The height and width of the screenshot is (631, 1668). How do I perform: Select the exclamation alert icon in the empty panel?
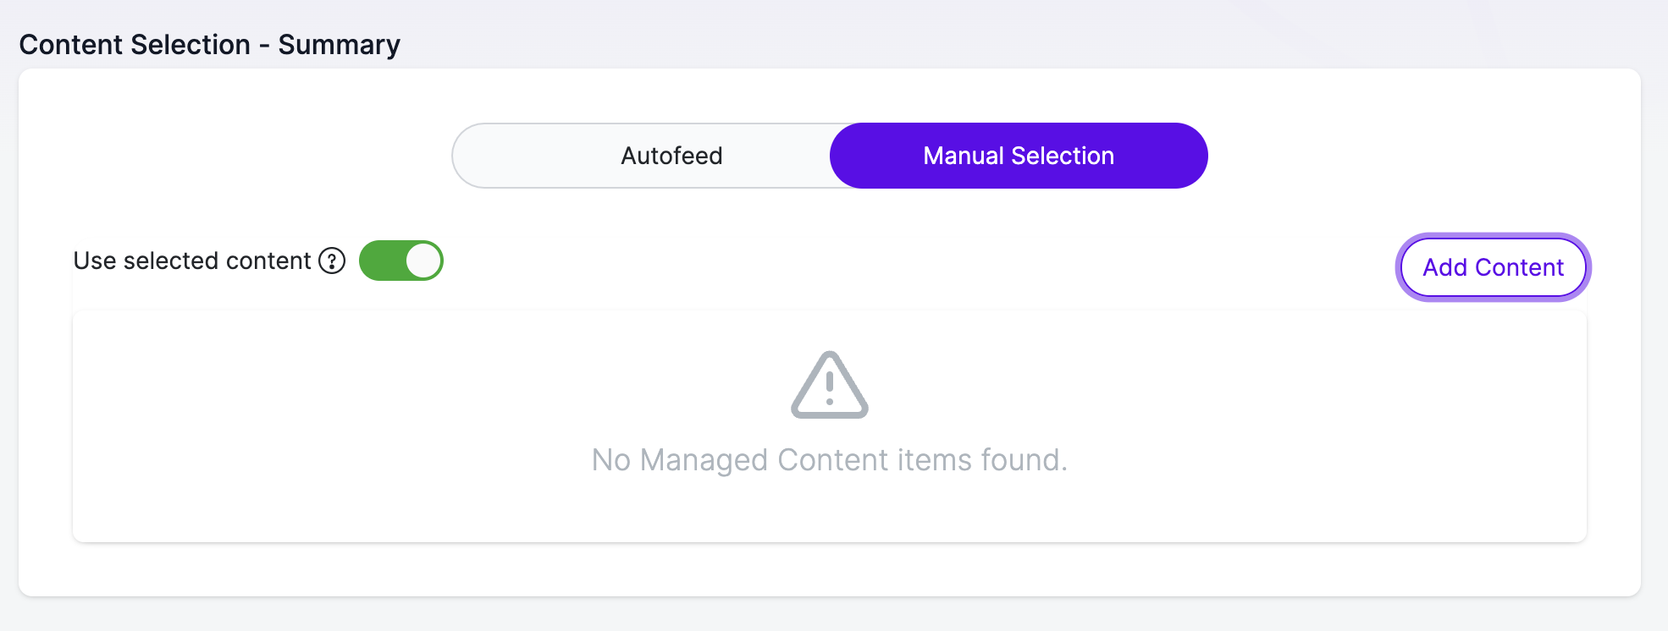point(830,385)
